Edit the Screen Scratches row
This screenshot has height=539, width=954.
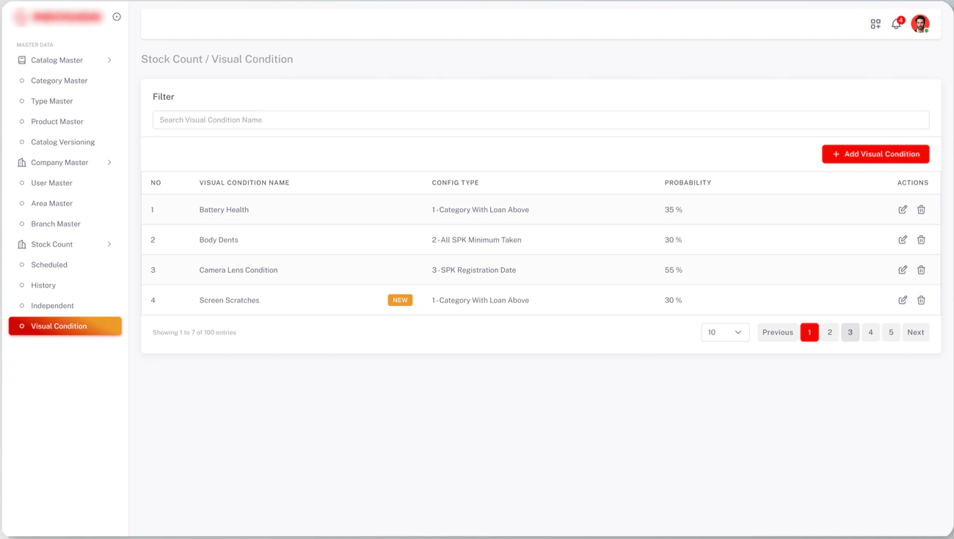(x=903, y=300)
